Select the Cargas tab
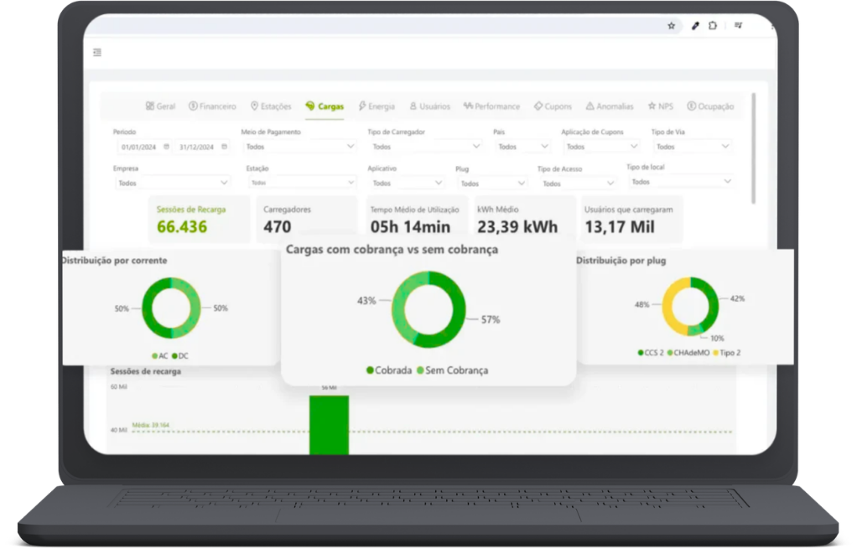Image resolution: width=857 pixels, height=549 pixels. click(x=325, y=106)
